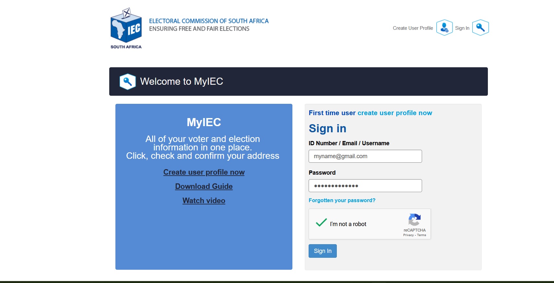Open the Forgotten your password link

tap(342, 200)
